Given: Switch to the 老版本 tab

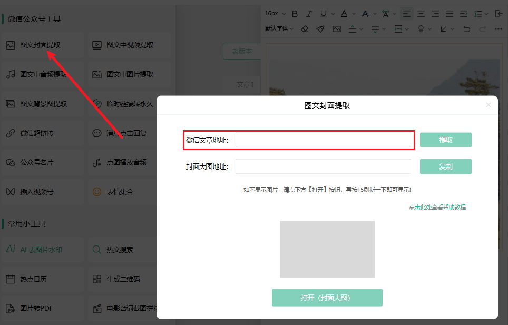Looking at the screenshot, I should [x=242, y=52].
